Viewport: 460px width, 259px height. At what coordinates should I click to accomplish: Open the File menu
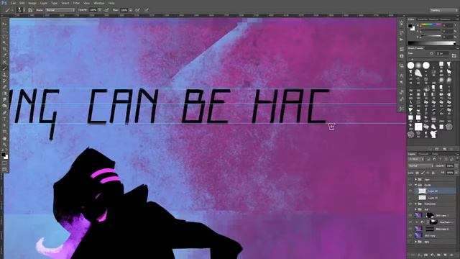[x=14, y=3]
